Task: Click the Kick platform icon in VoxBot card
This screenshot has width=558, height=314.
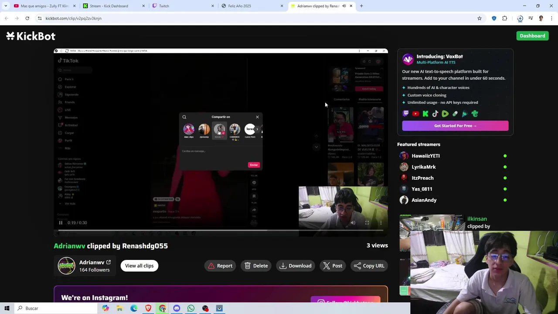Action: [x=425, y=114]
